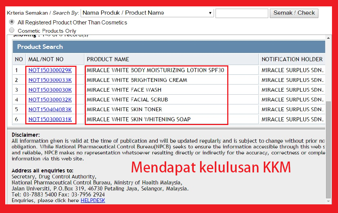Open the Search By criteria dropdown

(x=147, y=13)
